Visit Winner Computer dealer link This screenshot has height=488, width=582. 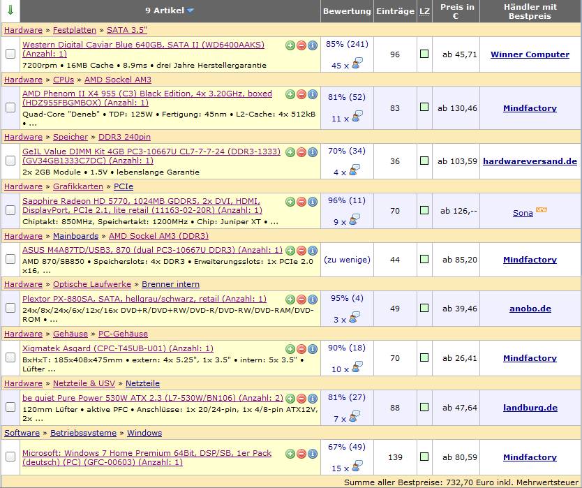tap(530, 54)
